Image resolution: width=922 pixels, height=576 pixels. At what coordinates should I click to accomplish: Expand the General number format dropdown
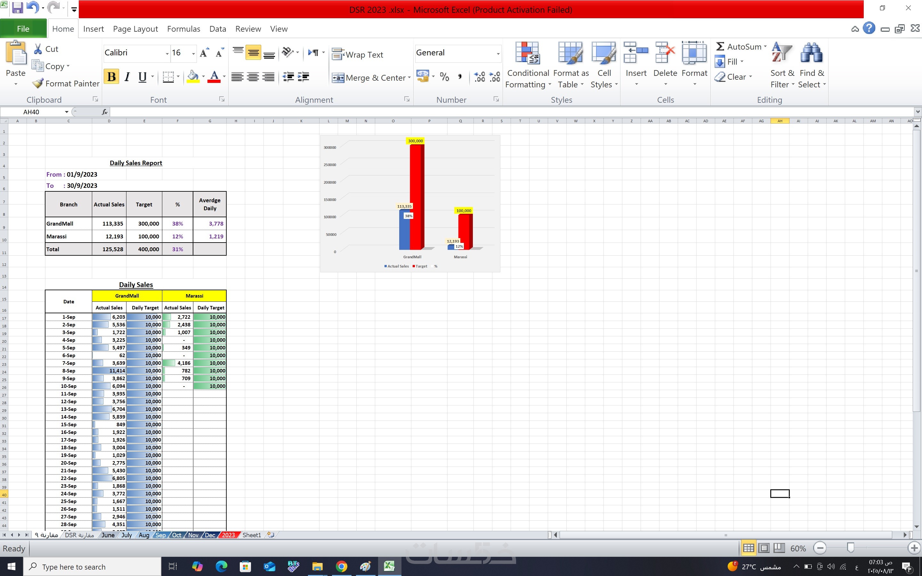coord(497,53)
